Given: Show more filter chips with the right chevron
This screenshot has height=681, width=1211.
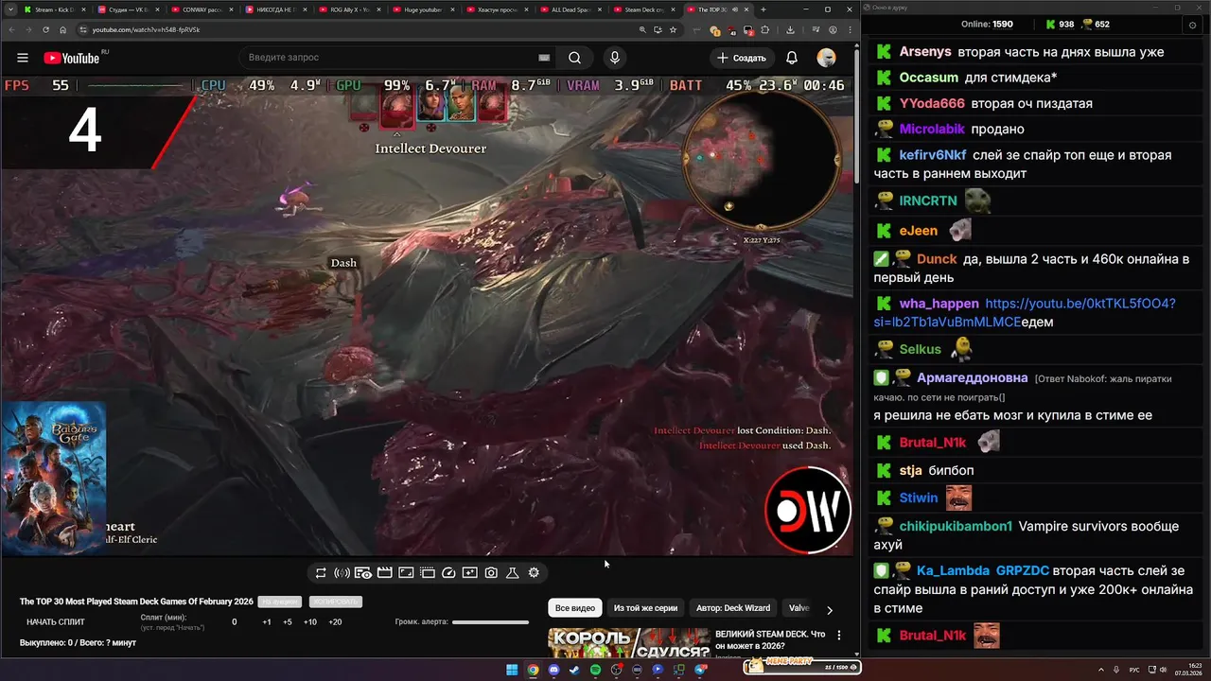Looking at the screenshot, I should (x=829, y=610).
